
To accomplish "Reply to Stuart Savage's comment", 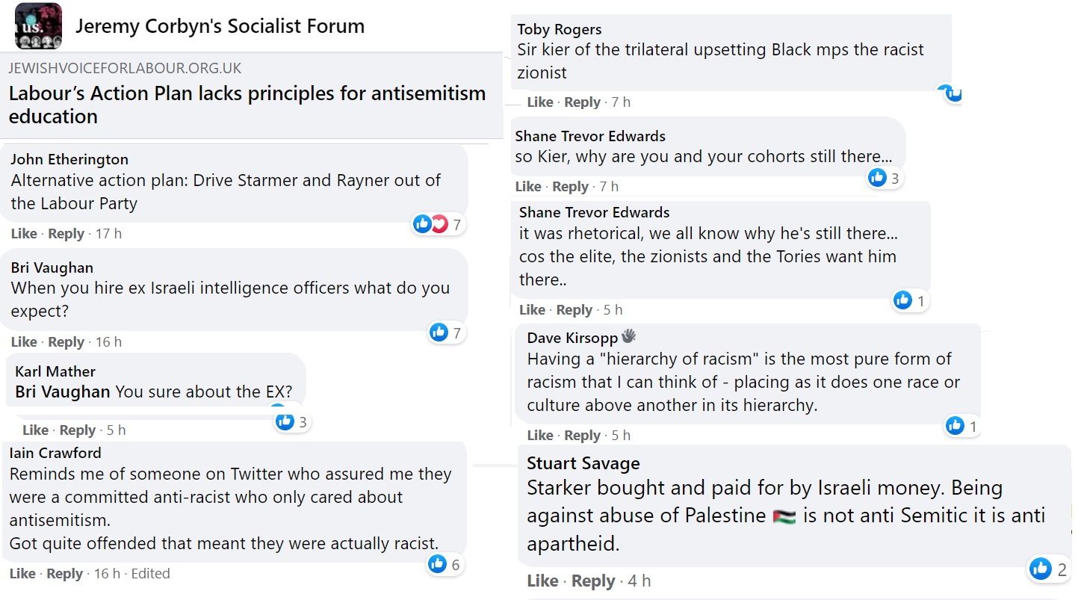I will [593, 581].
